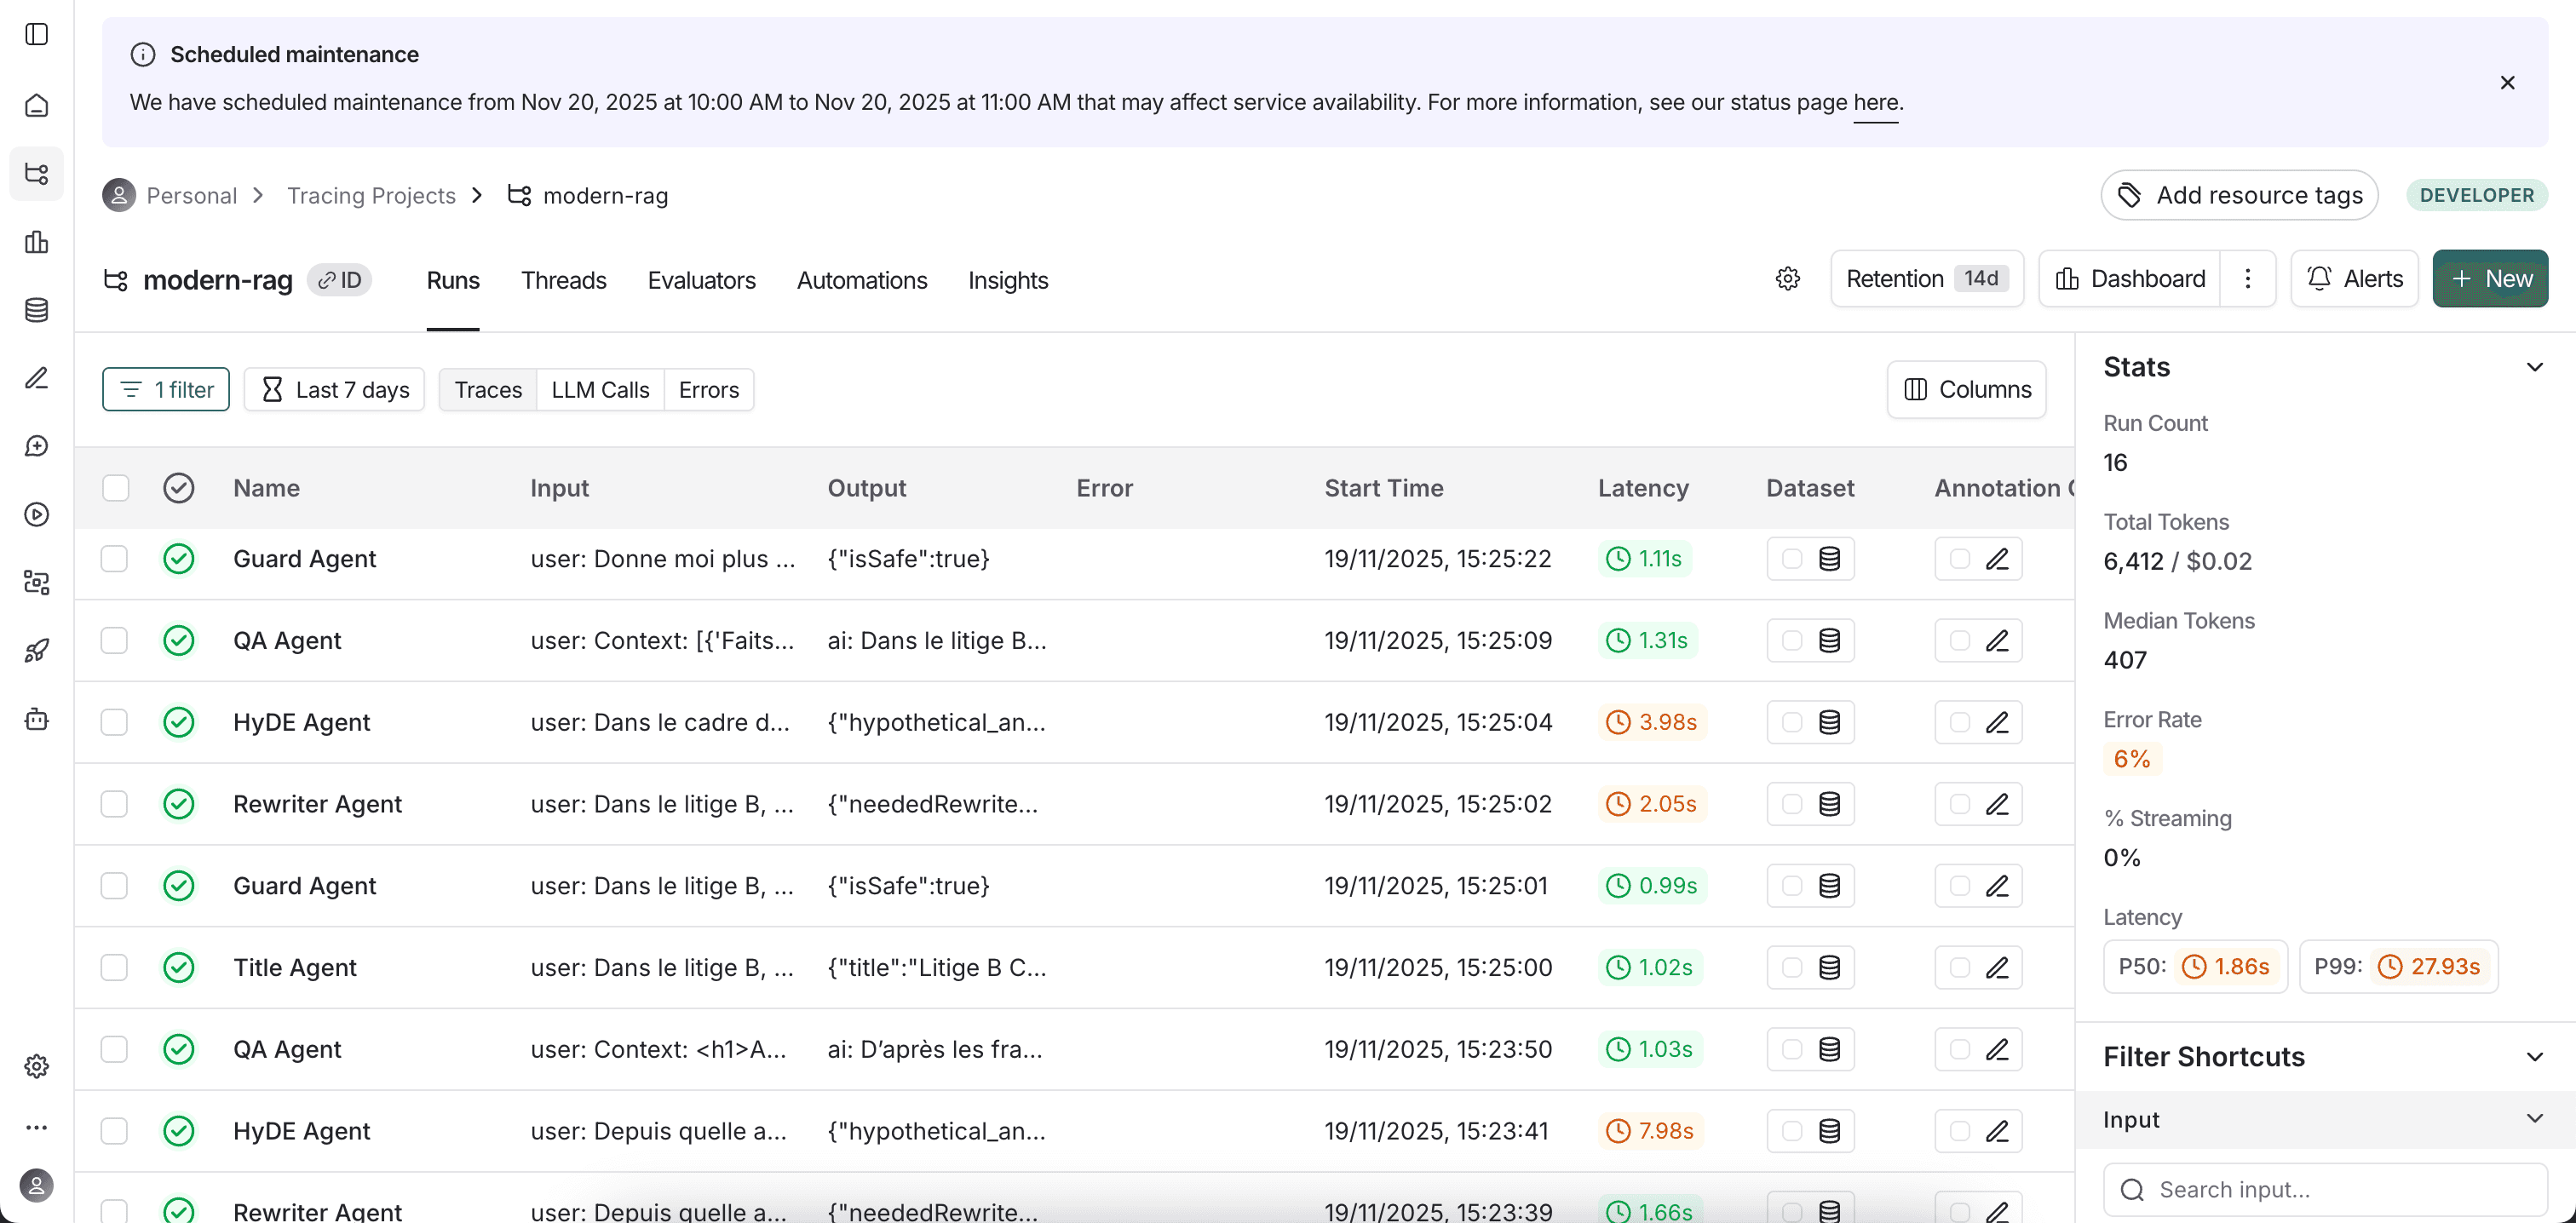The image size is (2576, 1223).
Task: Click the project settings gear beside Retention
Action: [x=1788, y=279]
